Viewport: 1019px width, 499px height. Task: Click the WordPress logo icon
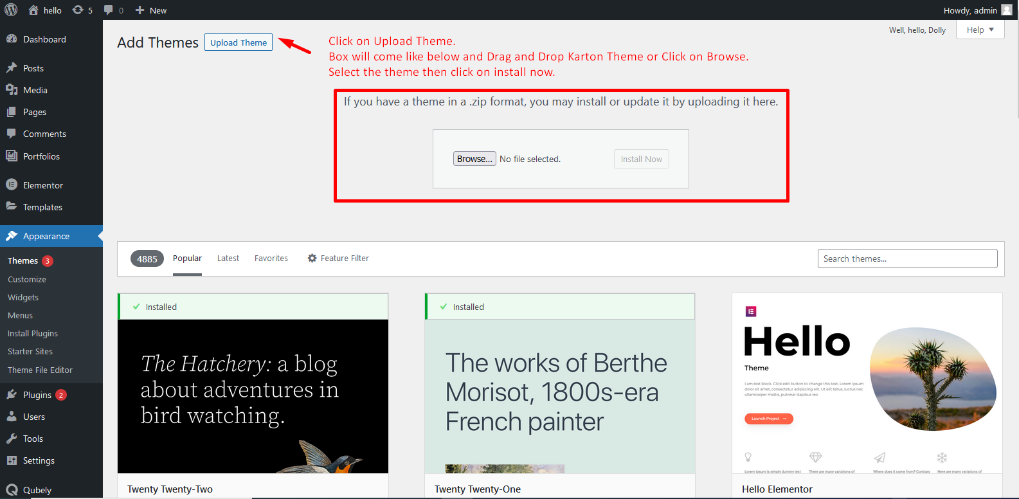click(11, 10)
